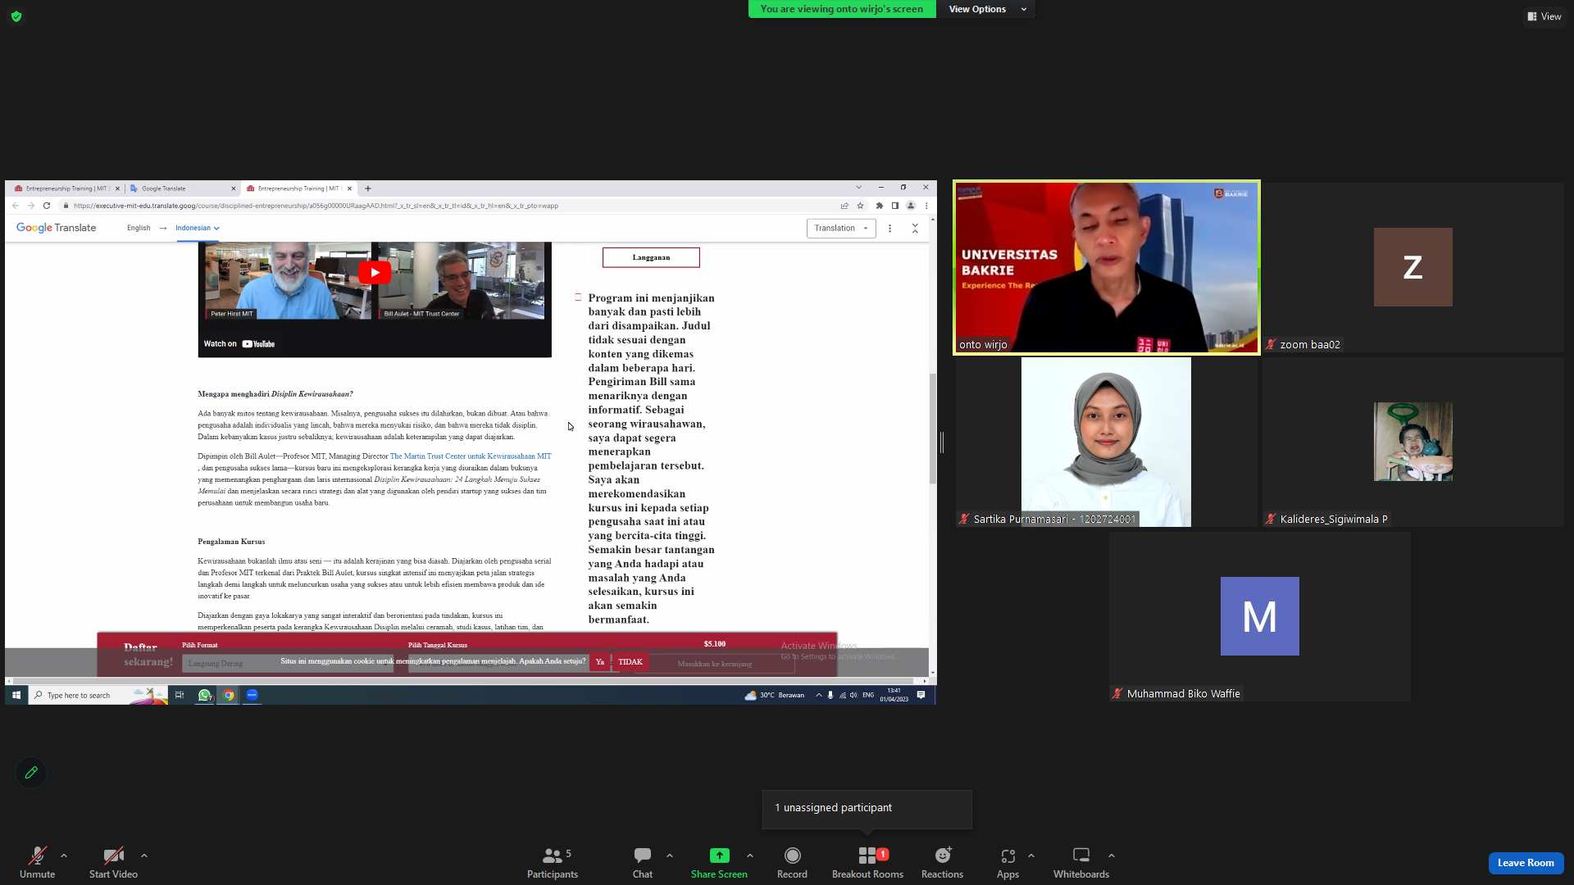Open Zoom from the Windows taskbar

pyautogui.click(x=252, y=695)
